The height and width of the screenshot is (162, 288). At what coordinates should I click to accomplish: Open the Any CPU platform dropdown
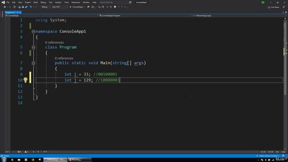(60, 7)
